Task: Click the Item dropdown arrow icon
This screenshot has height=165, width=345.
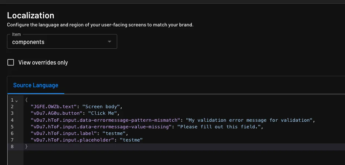Action: point(109,42)
